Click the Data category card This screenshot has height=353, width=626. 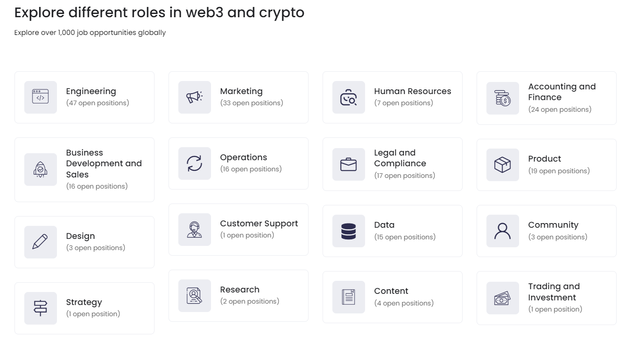[x=392, y=231]
